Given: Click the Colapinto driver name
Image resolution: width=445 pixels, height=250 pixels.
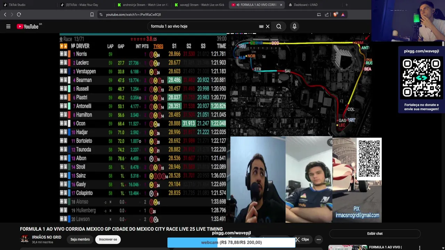Looking at the screenshot, I should point(84,193).
